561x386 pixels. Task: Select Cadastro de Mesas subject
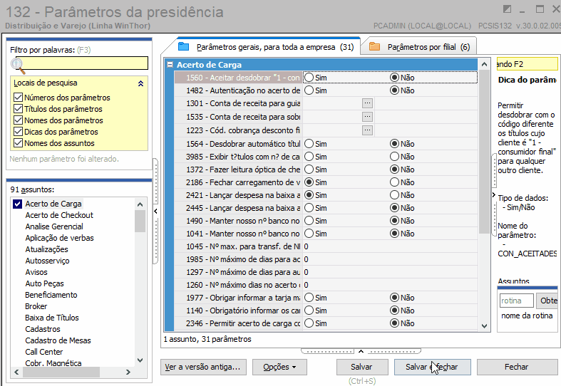tap(58, 340)
